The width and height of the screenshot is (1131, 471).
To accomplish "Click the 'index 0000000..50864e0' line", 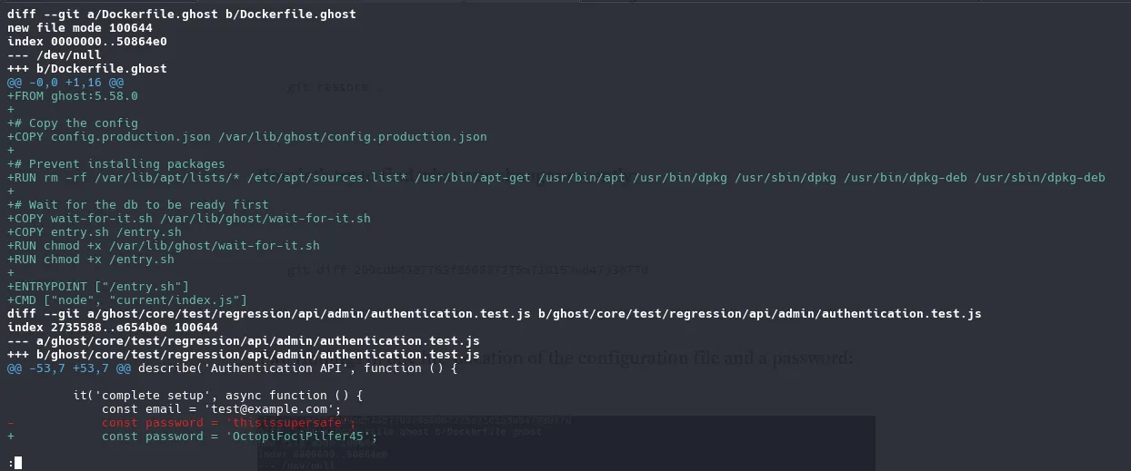I will [87, 42].
